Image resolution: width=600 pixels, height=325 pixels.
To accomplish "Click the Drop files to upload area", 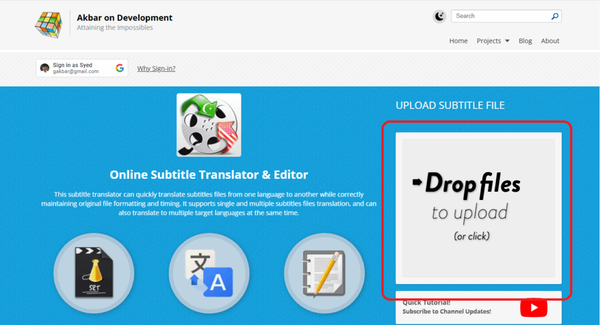I will point(478,208).
